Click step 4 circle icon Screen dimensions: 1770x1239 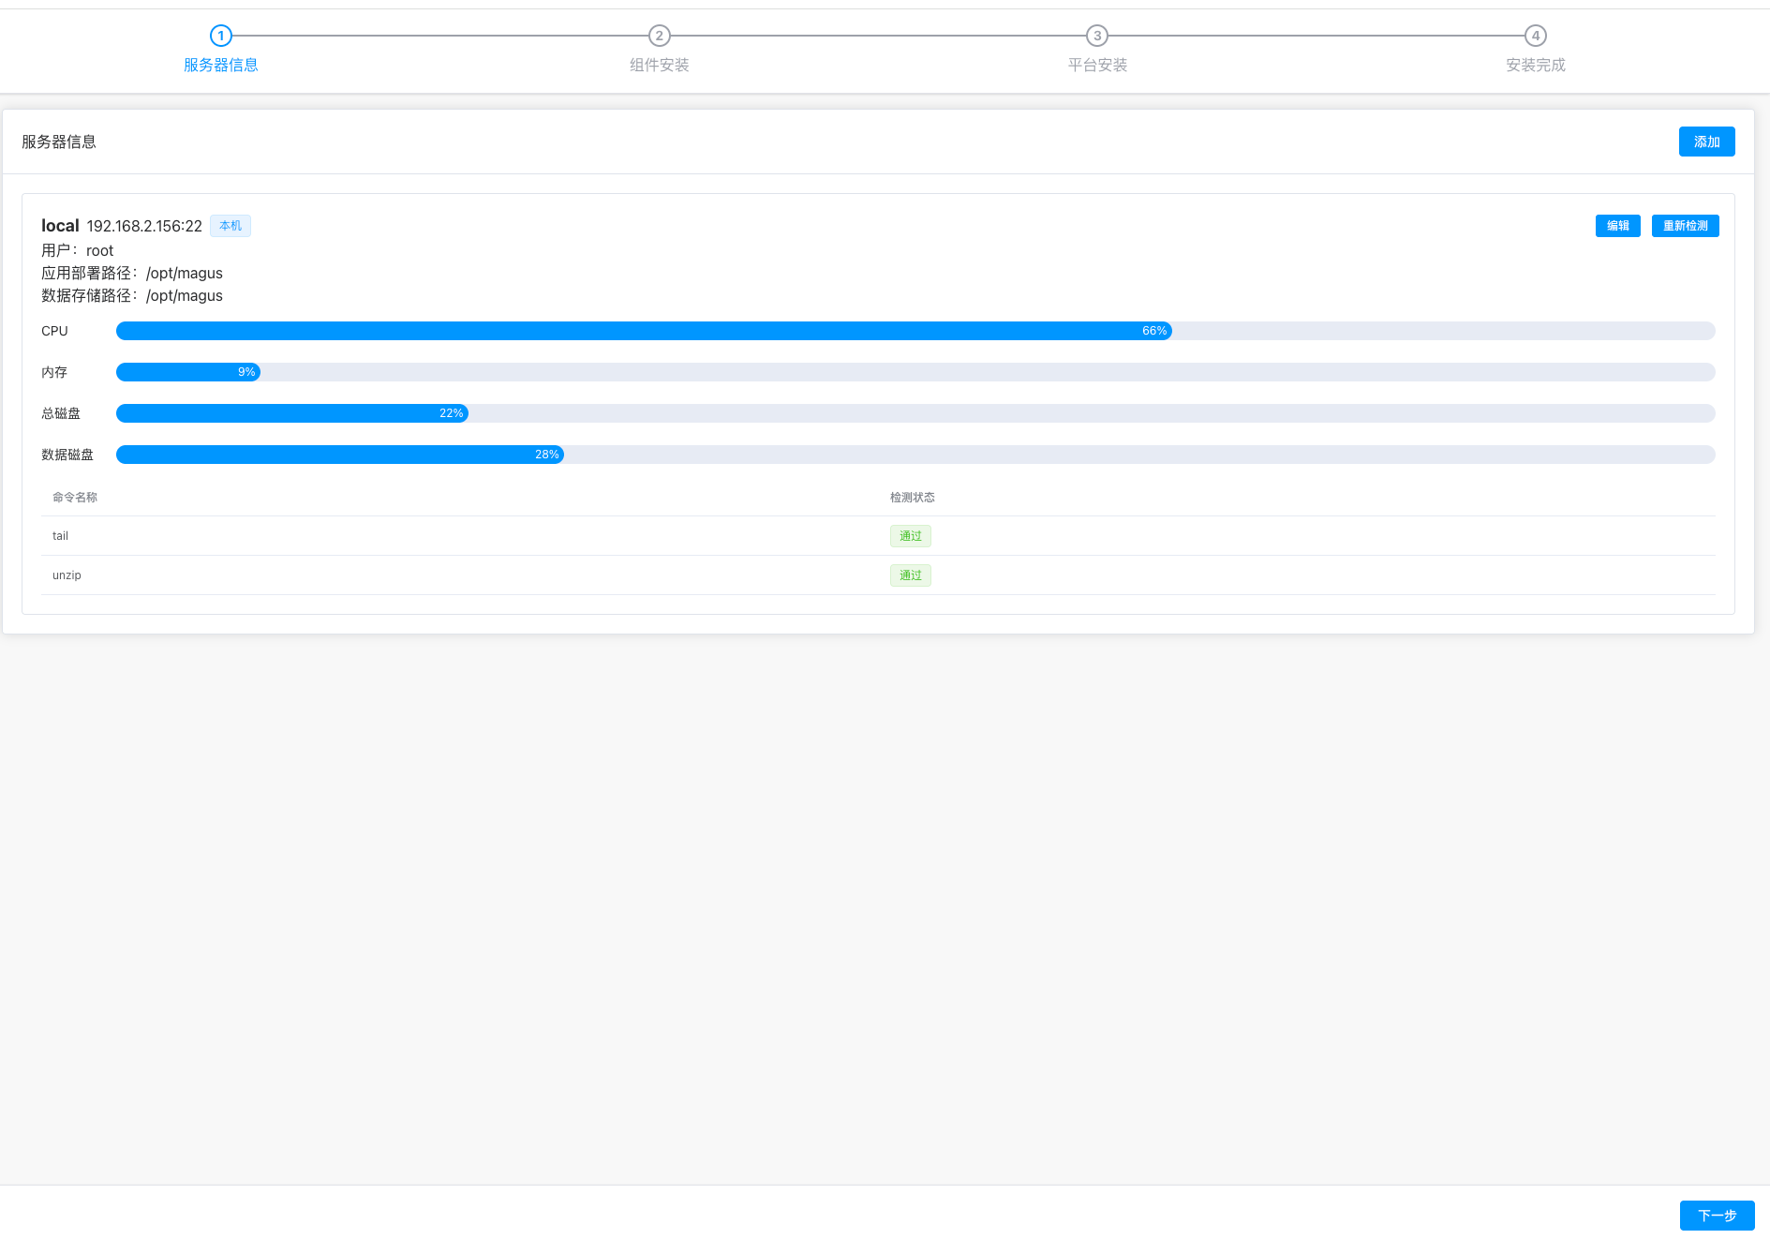(x=1535, y=36)
